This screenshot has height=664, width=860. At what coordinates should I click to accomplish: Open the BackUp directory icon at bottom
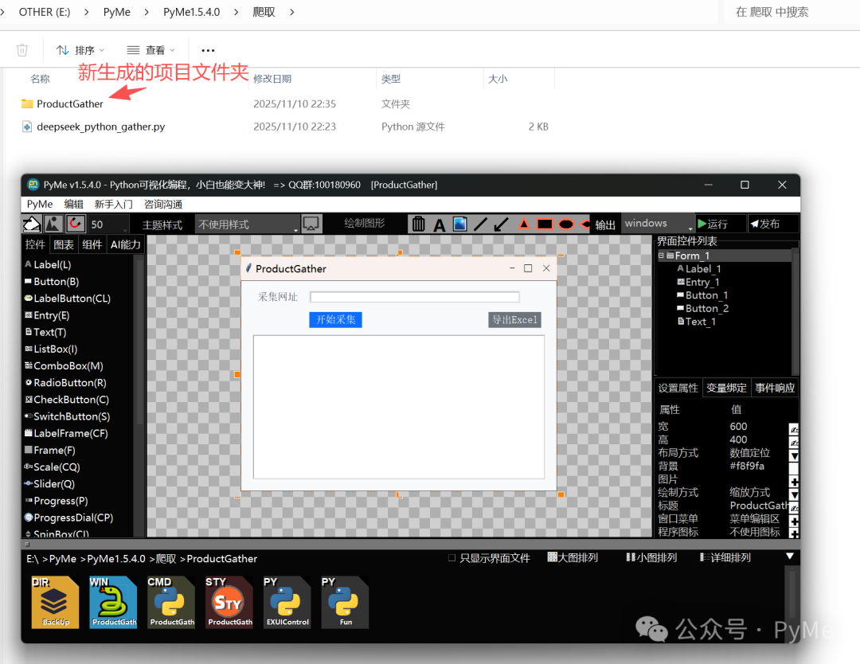point(55,601)
